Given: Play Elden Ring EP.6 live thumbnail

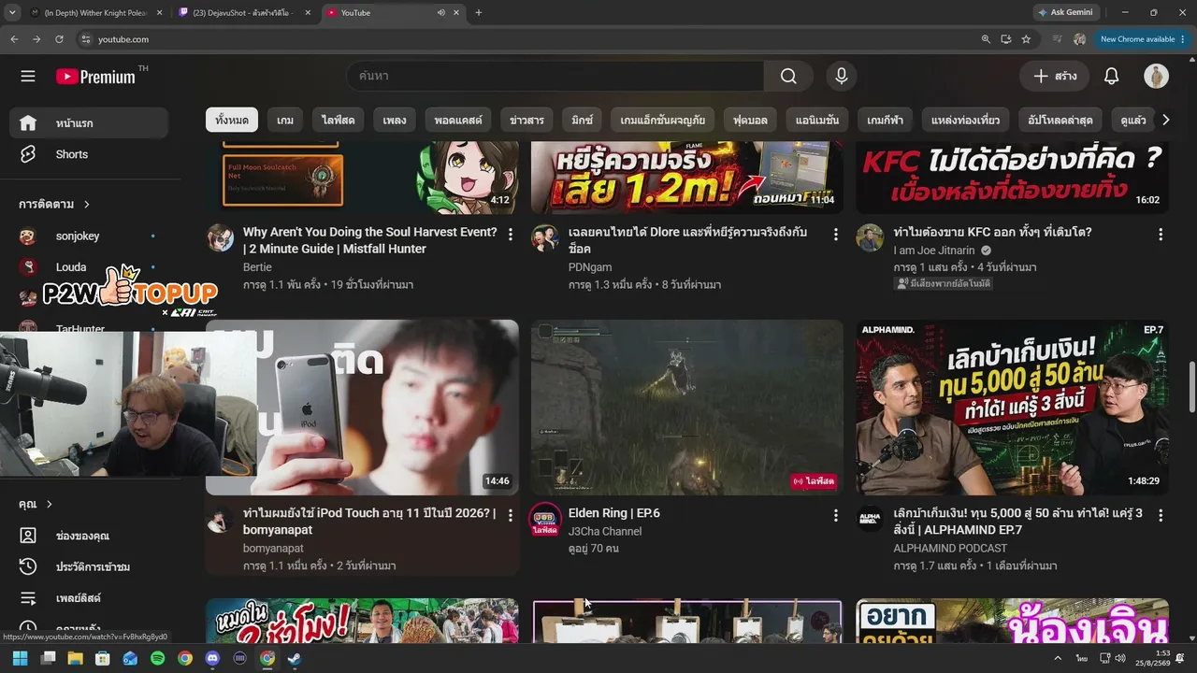Looking at the screenshot, I should point(686,408).
